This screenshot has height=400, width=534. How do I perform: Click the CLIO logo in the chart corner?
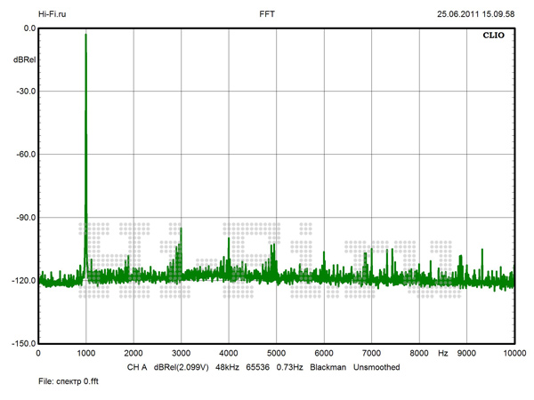pyautogui.click(x=498, y=37)
